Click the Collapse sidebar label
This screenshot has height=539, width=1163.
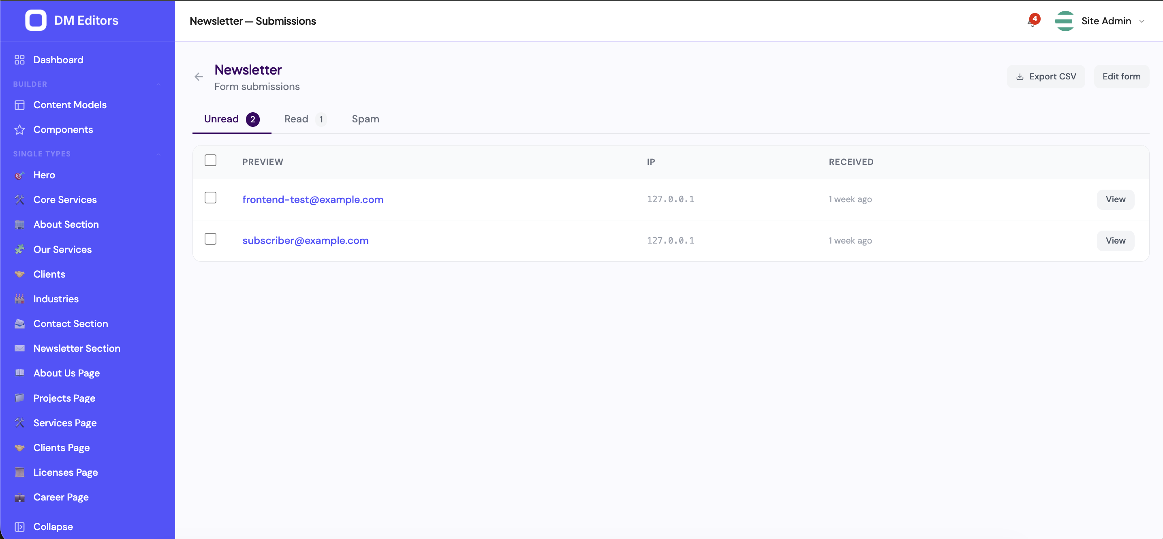point(53,527)
